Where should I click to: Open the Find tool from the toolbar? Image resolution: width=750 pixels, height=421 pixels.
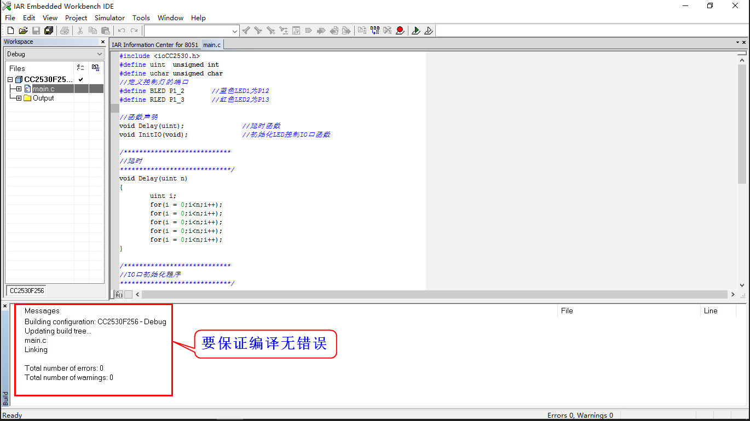[270, 31]
